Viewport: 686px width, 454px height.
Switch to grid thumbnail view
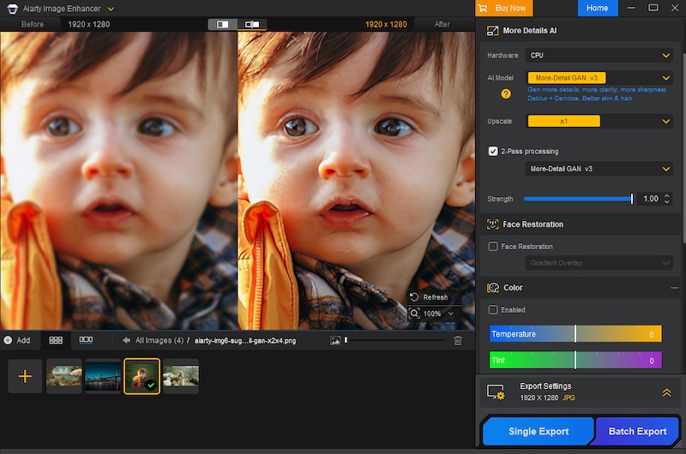pos(56,340)
